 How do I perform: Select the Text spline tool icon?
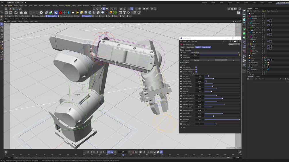click(x=244, y=24)
